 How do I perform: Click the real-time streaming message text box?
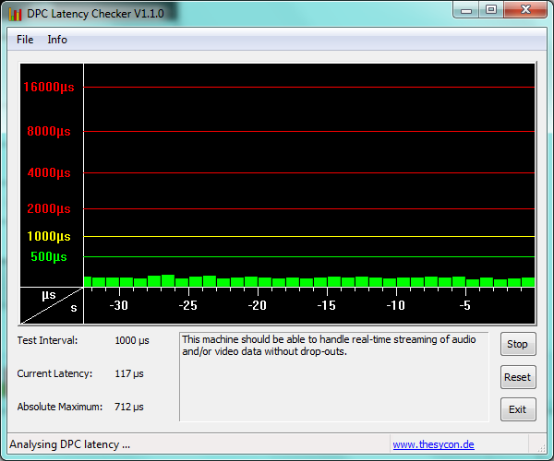334,377
